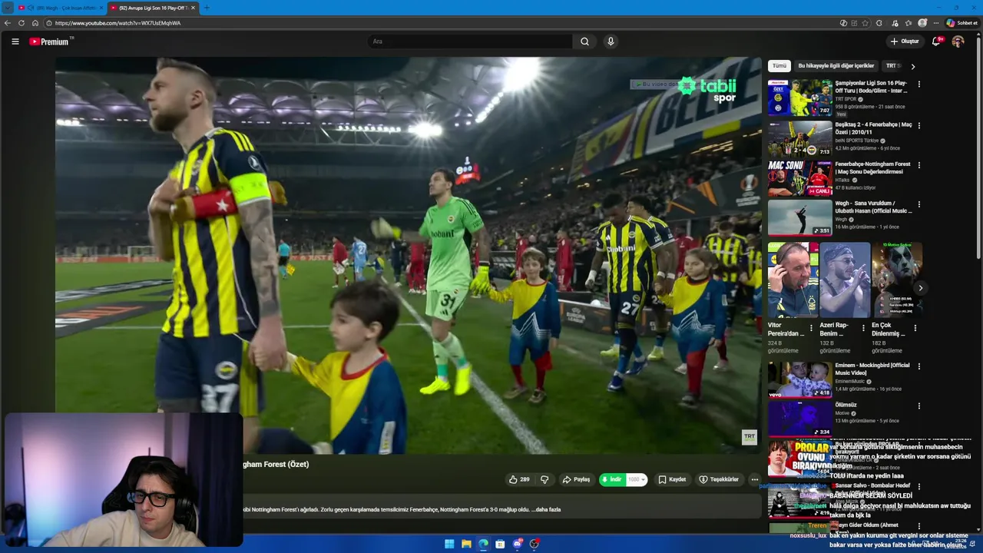
Task: Open the Copilot Sohbet et button
Action: click(961, 23)
